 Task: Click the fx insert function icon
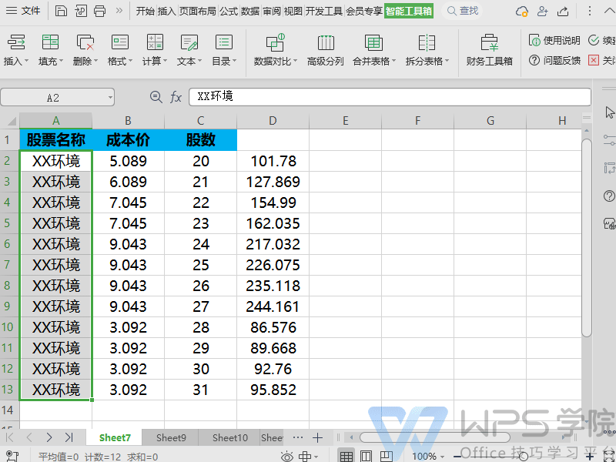[176, 97]
